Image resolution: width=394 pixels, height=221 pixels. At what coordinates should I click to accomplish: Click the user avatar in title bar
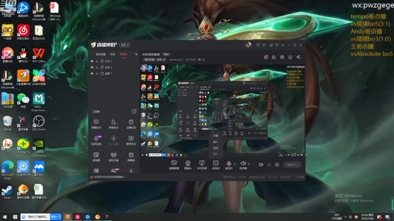point(248,45)
